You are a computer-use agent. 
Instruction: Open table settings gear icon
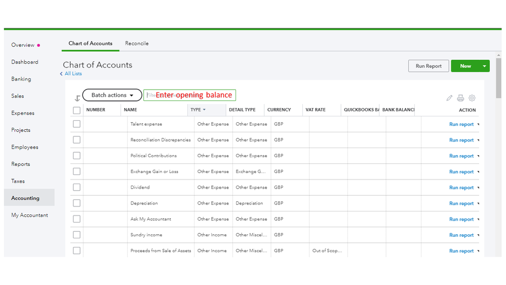(x=472, y=98)
